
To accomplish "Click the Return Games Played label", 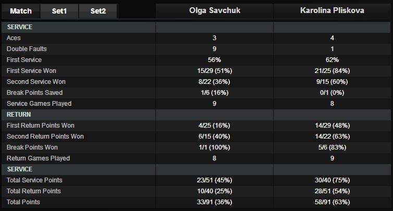I will (x=38, y=158).
